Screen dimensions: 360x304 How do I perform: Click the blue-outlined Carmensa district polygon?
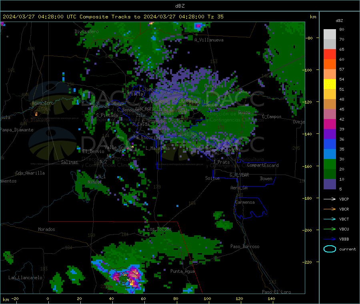(250, 208)
